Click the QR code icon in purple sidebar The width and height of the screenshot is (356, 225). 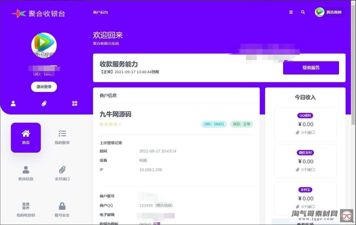(75, 103)
